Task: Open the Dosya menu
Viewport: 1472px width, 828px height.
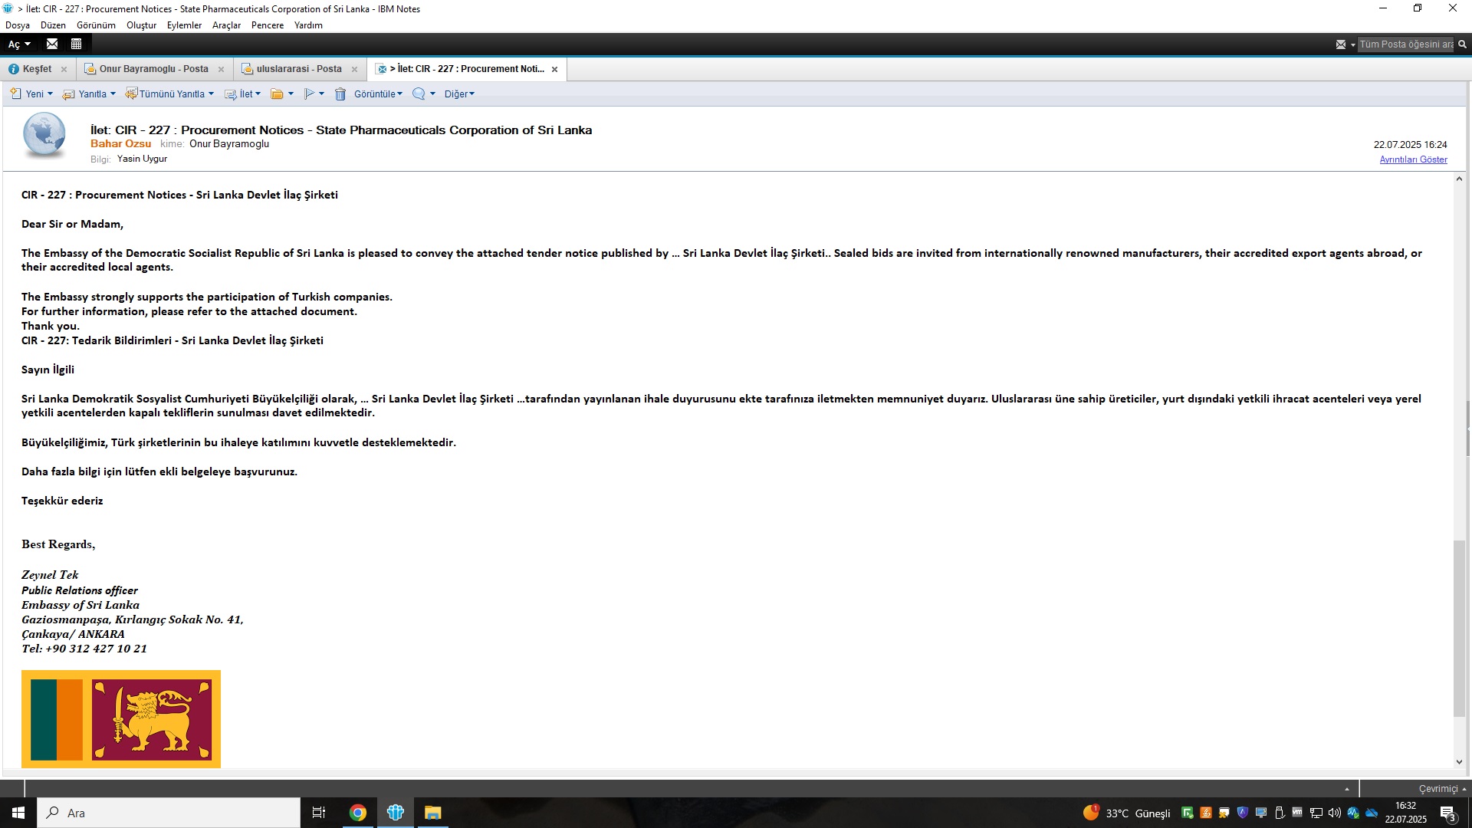Action: 18,25
